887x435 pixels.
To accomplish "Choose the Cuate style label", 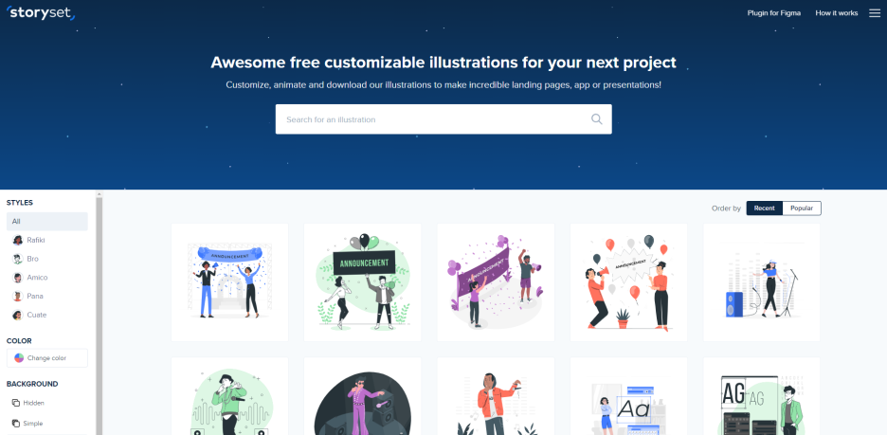I will pyautogui.click(x=37, y=315).
